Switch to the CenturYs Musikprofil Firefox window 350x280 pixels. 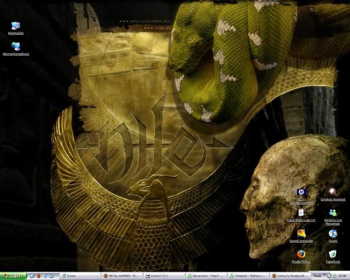tap(290, 276)
